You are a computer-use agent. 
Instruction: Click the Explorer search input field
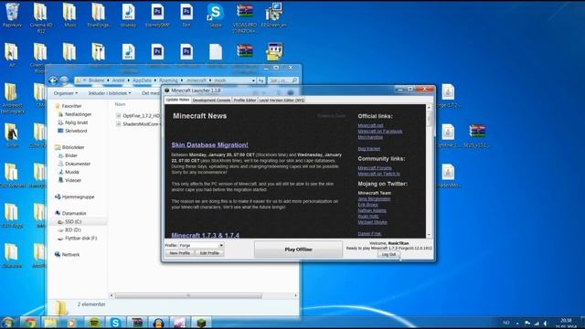[x=282, y=80]
